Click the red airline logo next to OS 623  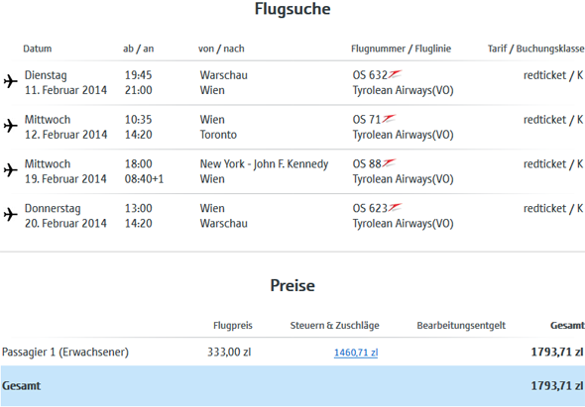(395, 208)
